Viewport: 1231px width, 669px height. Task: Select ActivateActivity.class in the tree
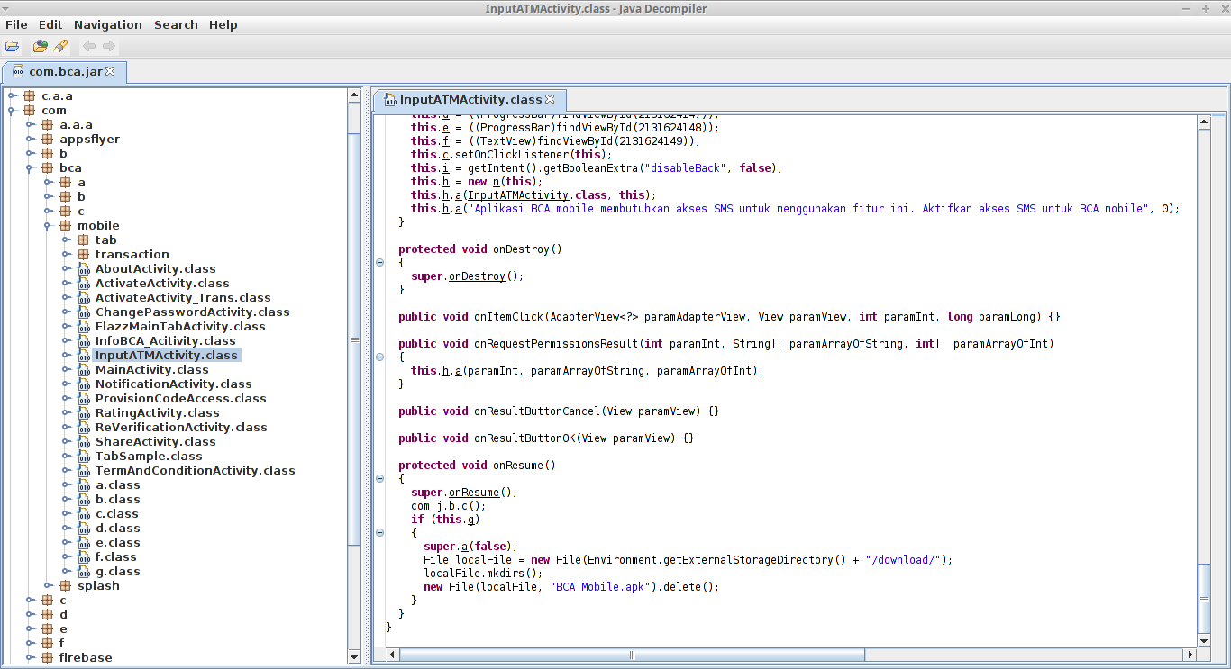pyautogui.click(x=162, y=284)
